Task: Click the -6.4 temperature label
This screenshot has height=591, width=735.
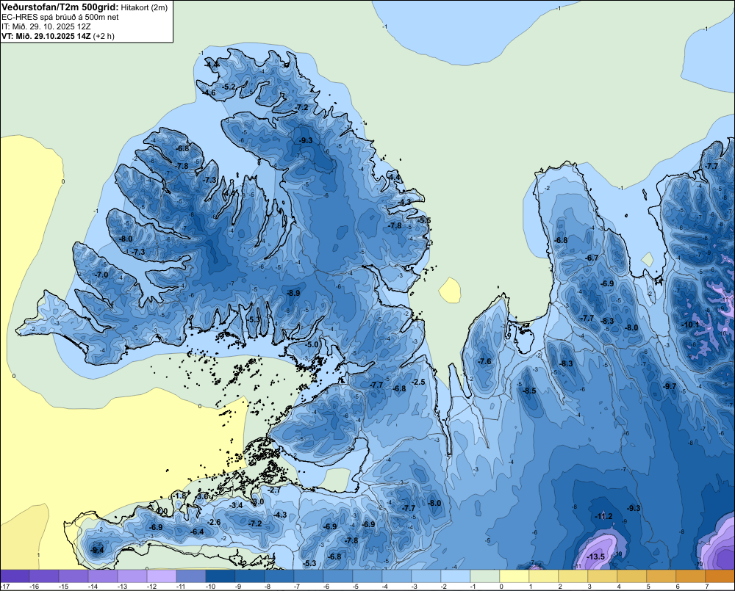Action: click(x=197, y=532)
